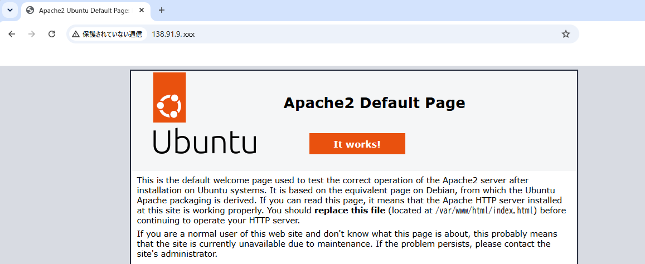The height and width of the screenshot is (264, 645).
Task: Select the Apache2 Ubuntu Default Page tab
Action: click(x=85, y=11)
